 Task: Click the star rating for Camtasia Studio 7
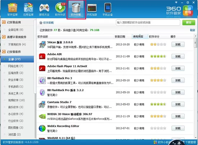[x=158, y=104]
